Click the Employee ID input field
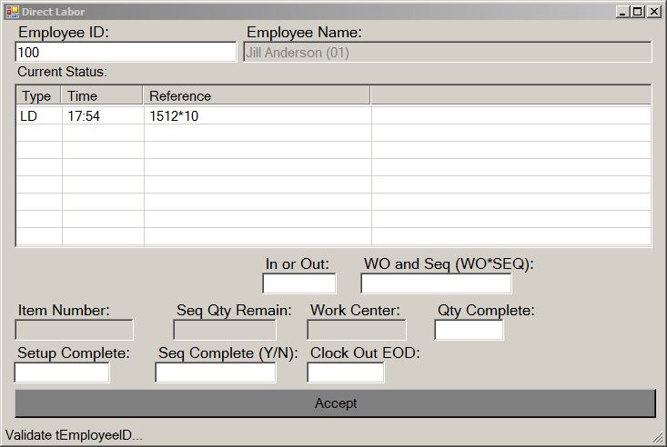The width and height of the screenshot is (667, 447). pos(126,53)
